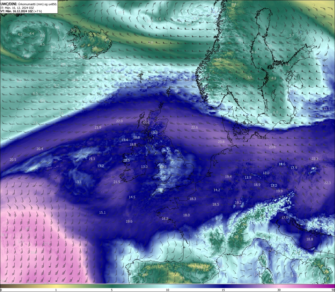Click the 21.5 value west of Ireland

click(x=117, y=182)
